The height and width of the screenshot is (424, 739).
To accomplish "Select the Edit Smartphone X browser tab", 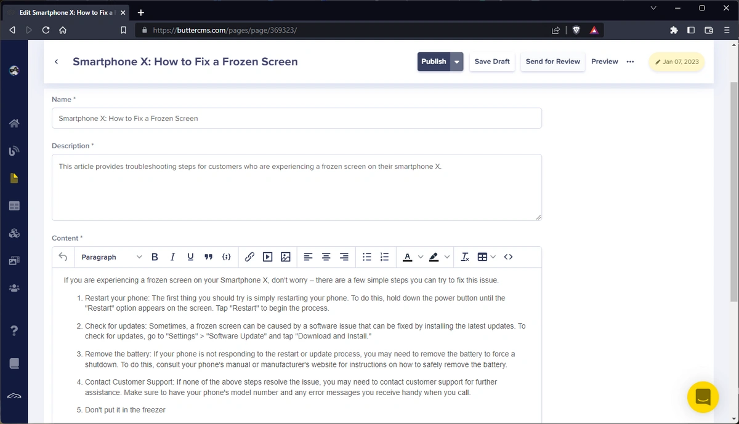I will click(67, 12).
